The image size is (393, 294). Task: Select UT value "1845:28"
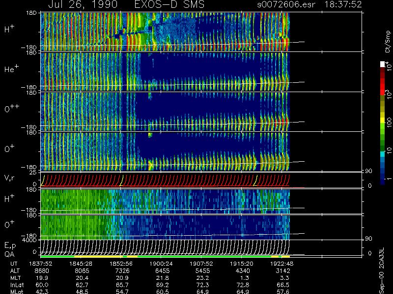(x=81, y=264)
